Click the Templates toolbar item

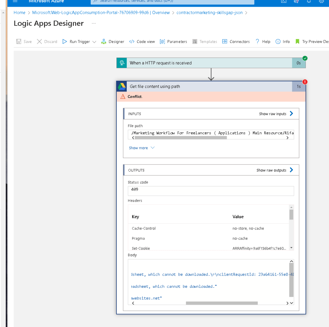[205, 42]
